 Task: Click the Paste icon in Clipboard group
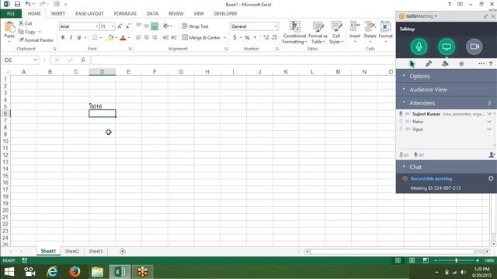(x=9, y=27)
